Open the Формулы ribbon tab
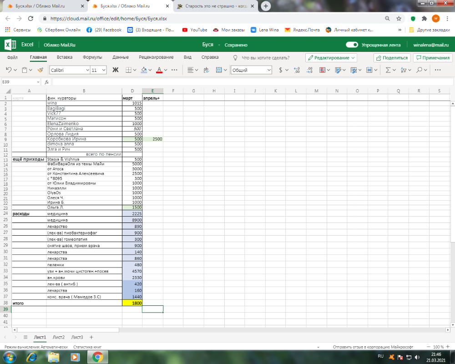The height and width of the screenshot is (364, 455). click(x=92, y=57)
